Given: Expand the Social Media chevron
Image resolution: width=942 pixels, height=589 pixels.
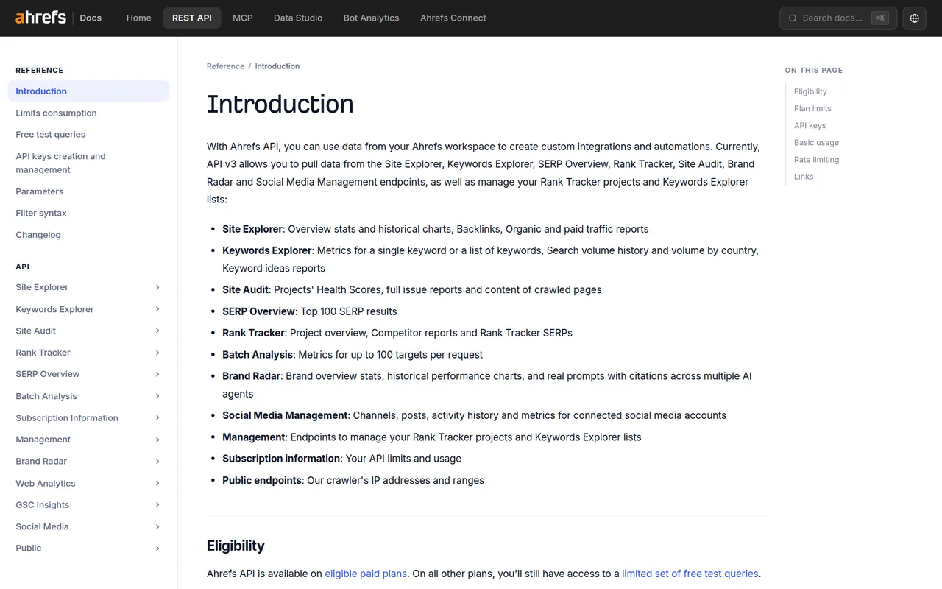Looking at the screenshot, I should pyautogui.click(x=157, y=526).
